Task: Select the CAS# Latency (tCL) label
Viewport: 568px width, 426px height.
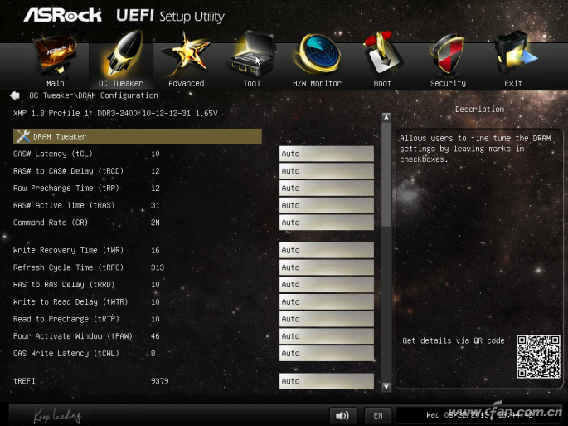Action: 53,154
